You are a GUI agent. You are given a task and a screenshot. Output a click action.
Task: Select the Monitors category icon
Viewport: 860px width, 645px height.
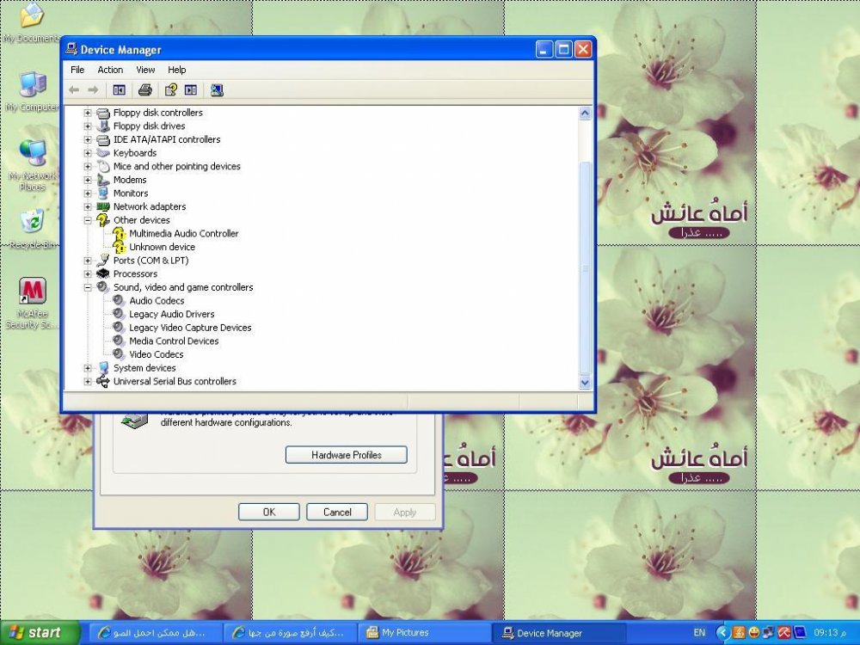tap(103, 193)
